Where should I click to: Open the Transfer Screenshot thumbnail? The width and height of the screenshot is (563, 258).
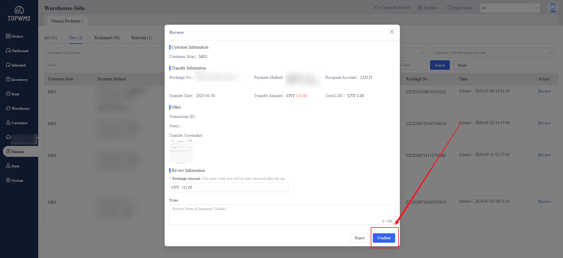pos(181,151)
